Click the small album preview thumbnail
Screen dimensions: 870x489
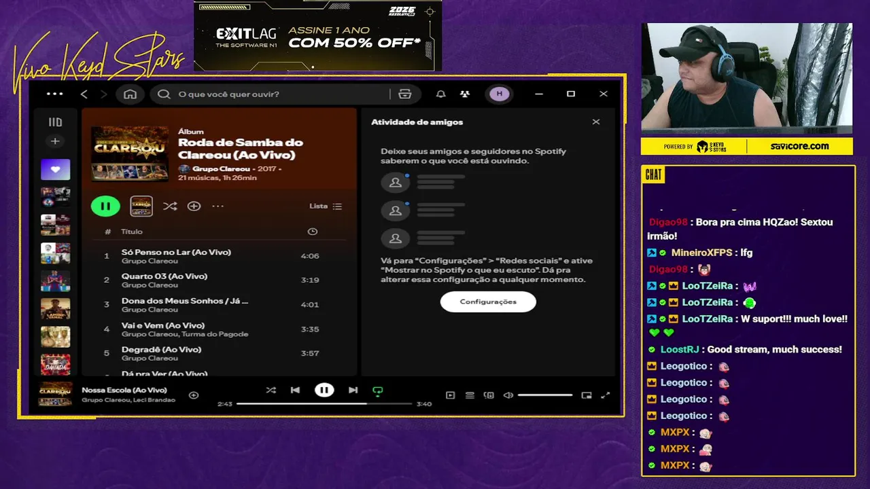pos(141,206)
